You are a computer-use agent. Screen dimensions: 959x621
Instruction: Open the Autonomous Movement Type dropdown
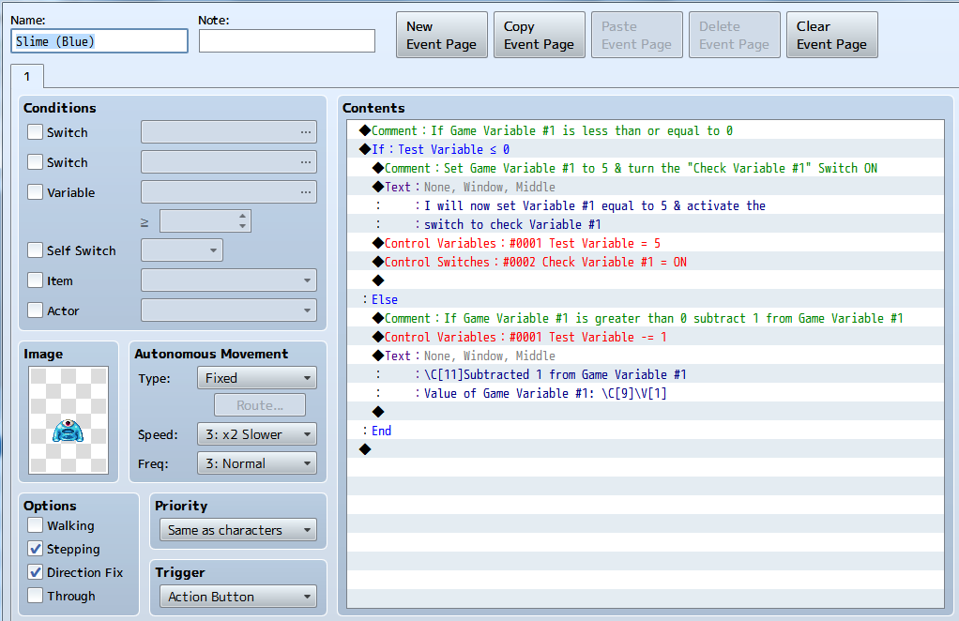point(256,378)
